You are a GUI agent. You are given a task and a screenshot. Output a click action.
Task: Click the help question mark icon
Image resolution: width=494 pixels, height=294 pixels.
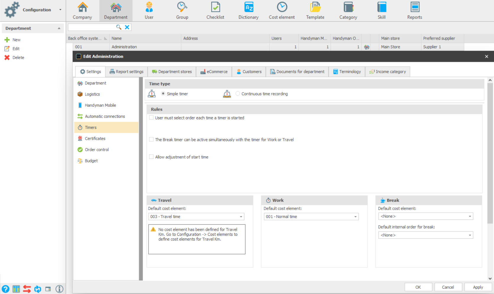(5, 289)
